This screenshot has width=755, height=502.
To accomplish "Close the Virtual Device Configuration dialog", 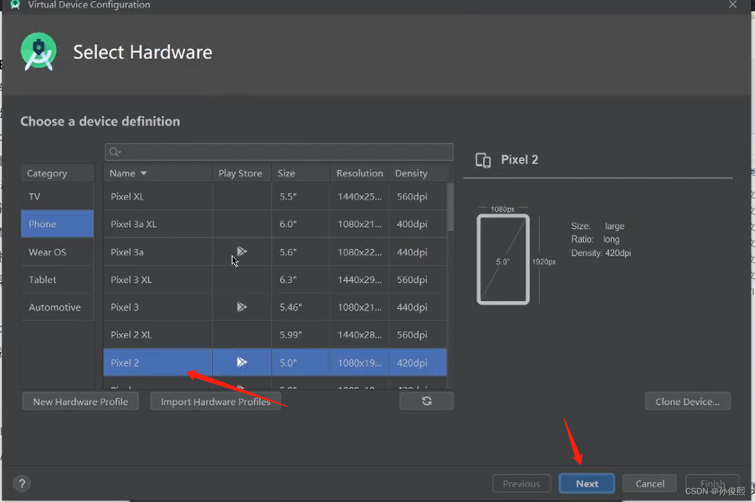I will click(x=733, y=5).
